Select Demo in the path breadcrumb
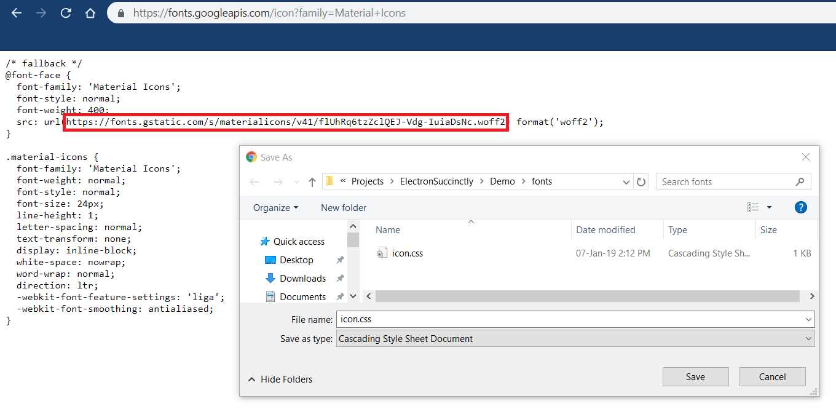The height and width of the screenshot is (409, 836). pyautogui.click(x=502, y=181)
